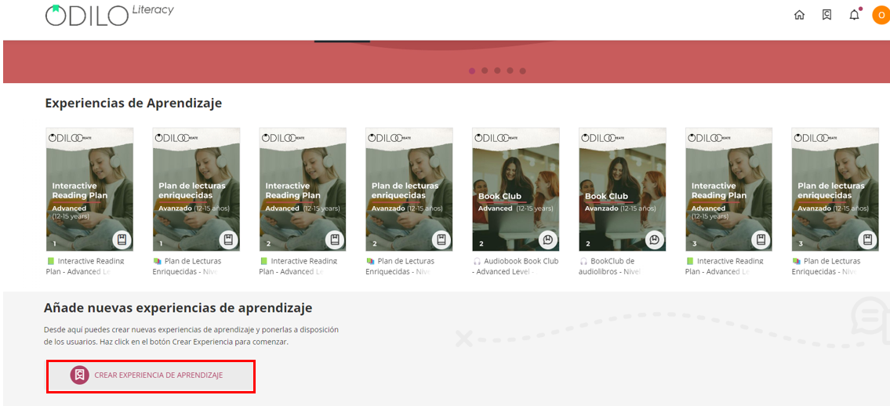Open 'BookClub de audiolibros - Nivel' title link
The width and height of the screenshot is (890, 406).
pyautogui.click(x=610, y=266)
